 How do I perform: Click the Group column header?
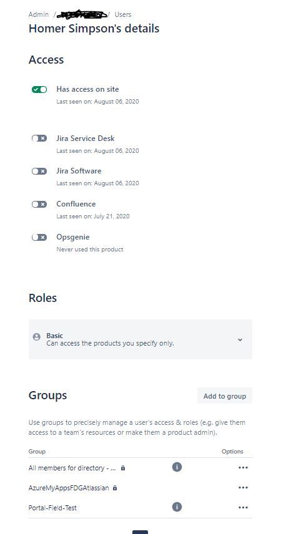[37, 451]
